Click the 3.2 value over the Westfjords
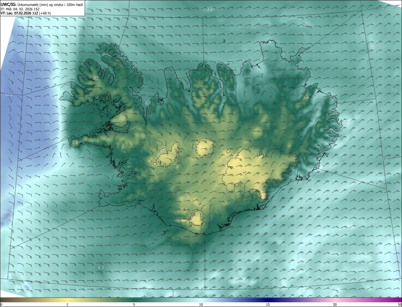This screenshot has width=402, height=307. (96, 78)
